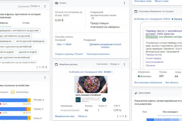
Task: Click ad headline Перевод текста
Action: click(164, 32)
